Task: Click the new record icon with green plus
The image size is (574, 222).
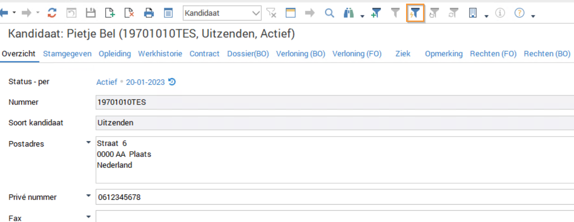Action: (x=110, y=13)
